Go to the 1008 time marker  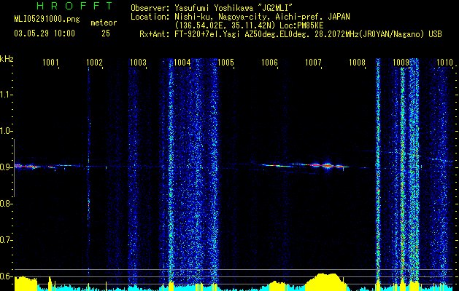coord(357,63)
